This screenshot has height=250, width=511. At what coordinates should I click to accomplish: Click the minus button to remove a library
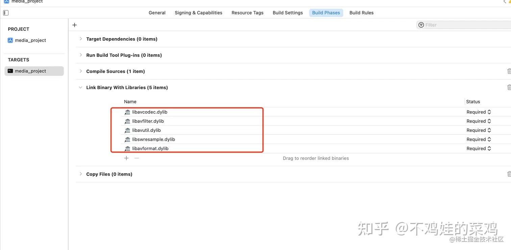(x=137, y=158)
